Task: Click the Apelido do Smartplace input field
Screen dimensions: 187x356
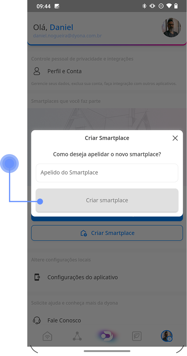Action: pos(107,173)
